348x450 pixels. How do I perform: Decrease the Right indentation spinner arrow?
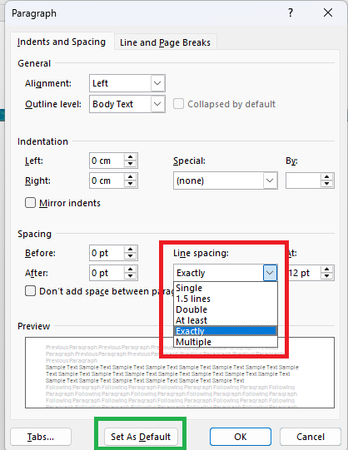[x=131, y=184]
